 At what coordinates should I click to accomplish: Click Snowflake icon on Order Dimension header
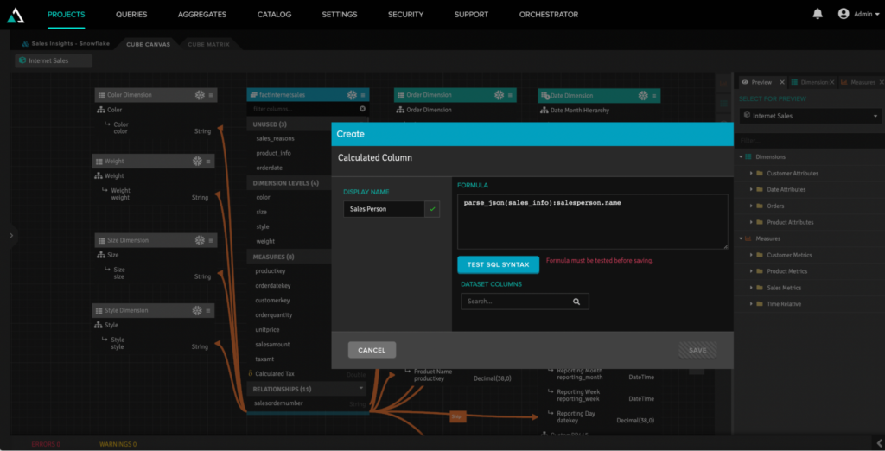[500, 95]
